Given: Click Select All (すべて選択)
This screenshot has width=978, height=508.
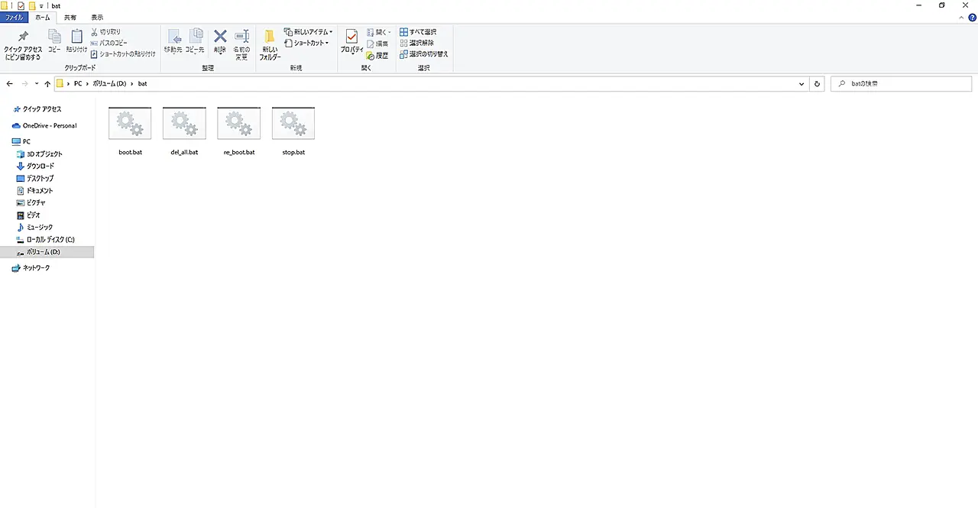Looking at the screenshot, I should tap(418, 32).
